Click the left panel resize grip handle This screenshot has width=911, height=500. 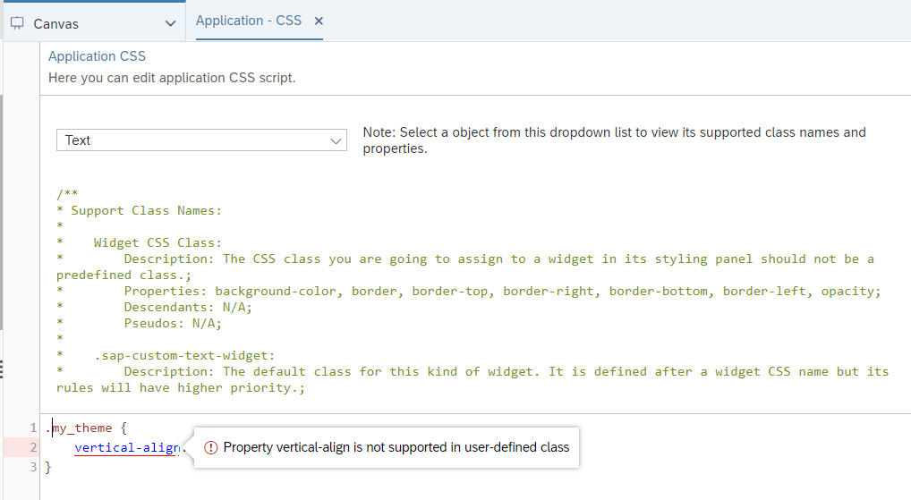coord(2,369)
